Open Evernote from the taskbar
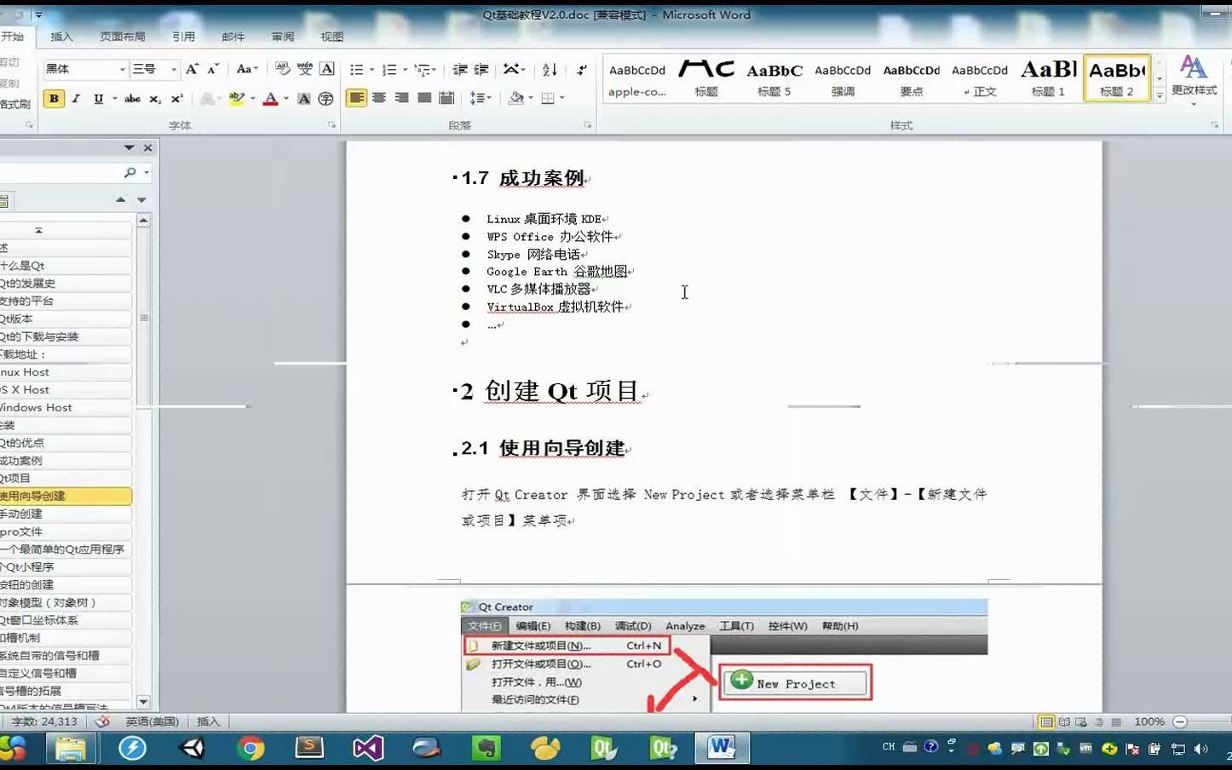 click(486, 748)
